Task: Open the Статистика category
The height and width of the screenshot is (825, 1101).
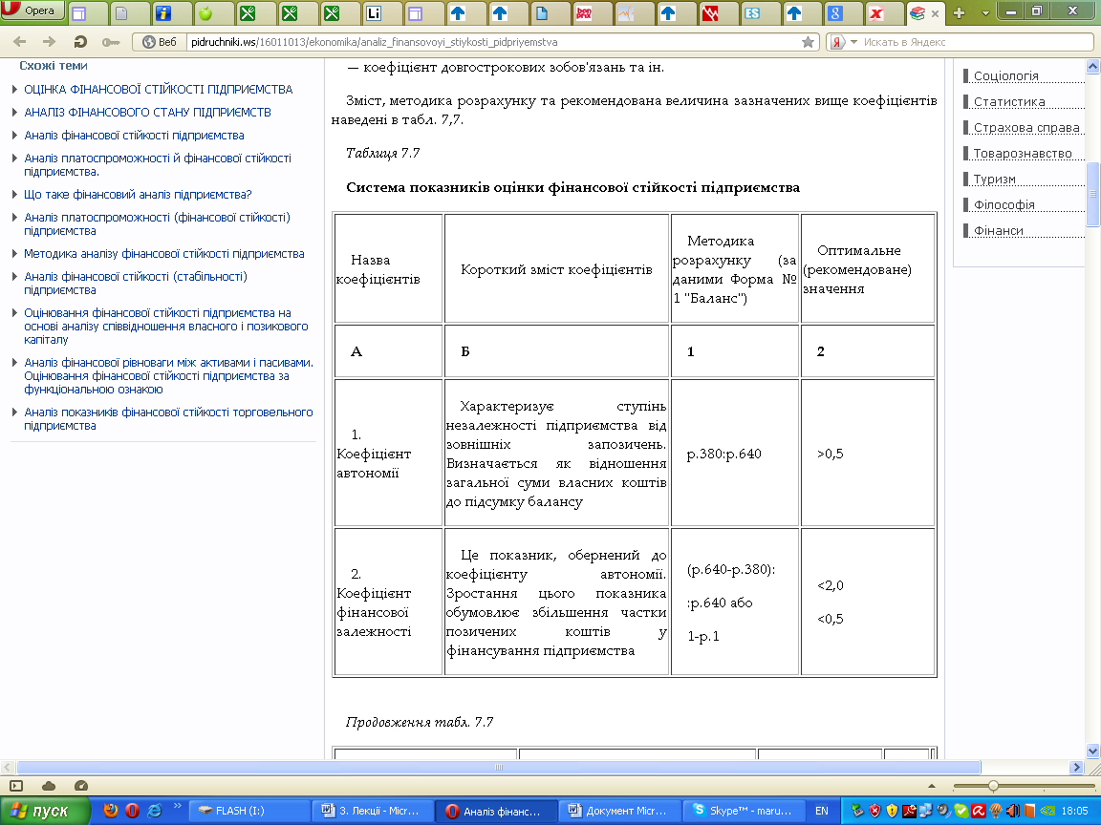Action: (1009, 102)
